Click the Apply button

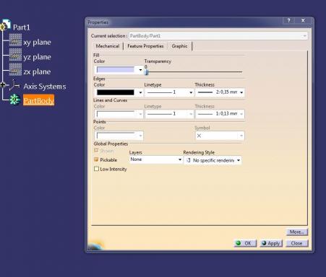coord(271,243)
